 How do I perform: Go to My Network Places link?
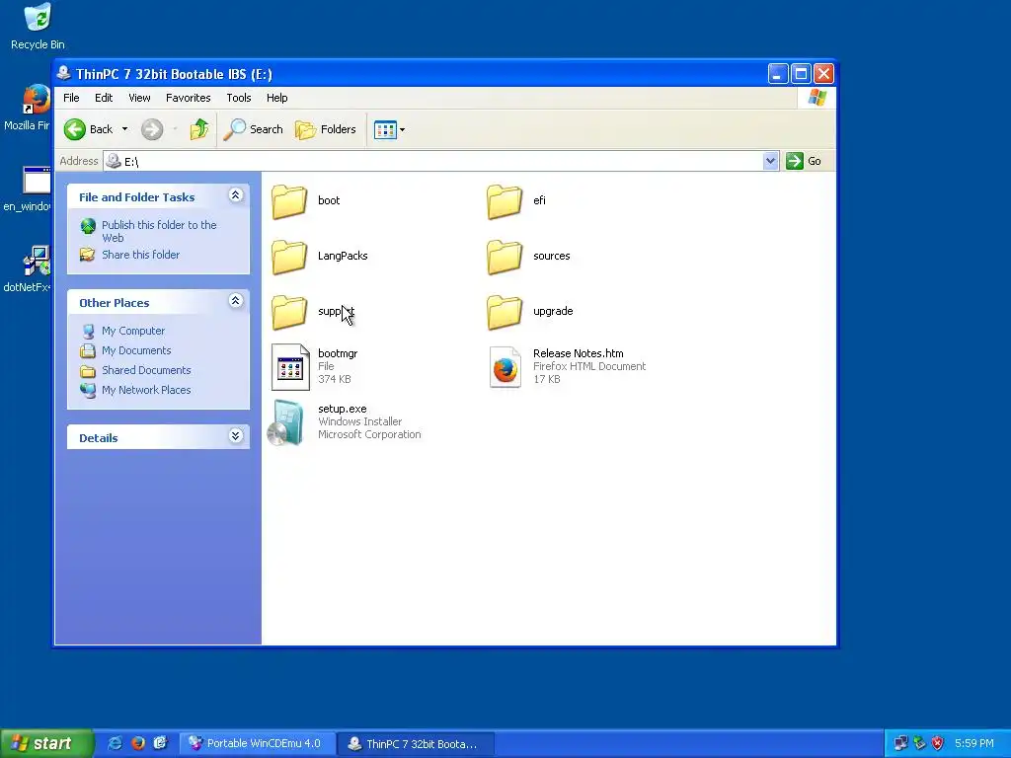(x=146, y=390)
